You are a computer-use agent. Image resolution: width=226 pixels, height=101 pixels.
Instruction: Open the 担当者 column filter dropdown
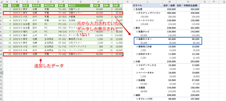click(x=42, y=6)
